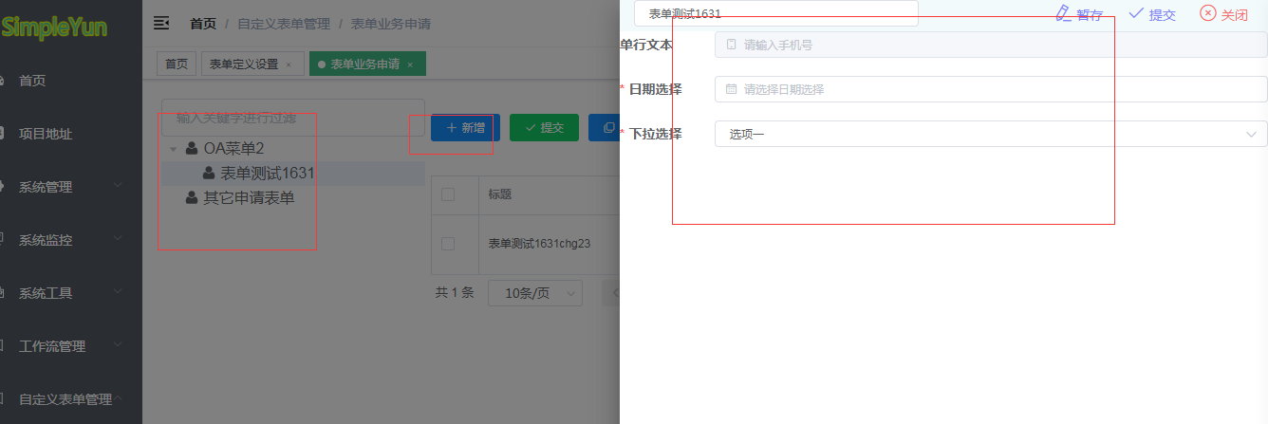Open the 请选择日期选择 date picker field

point(991,89)
